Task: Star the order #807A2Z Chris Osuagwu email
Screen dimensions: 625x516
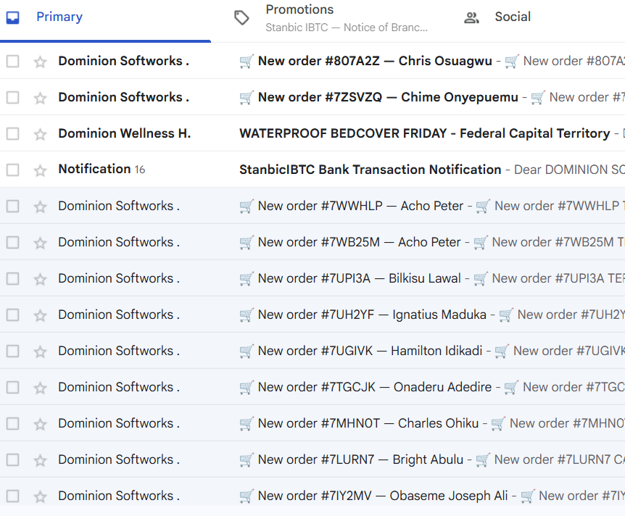Action: coord(40,62)
